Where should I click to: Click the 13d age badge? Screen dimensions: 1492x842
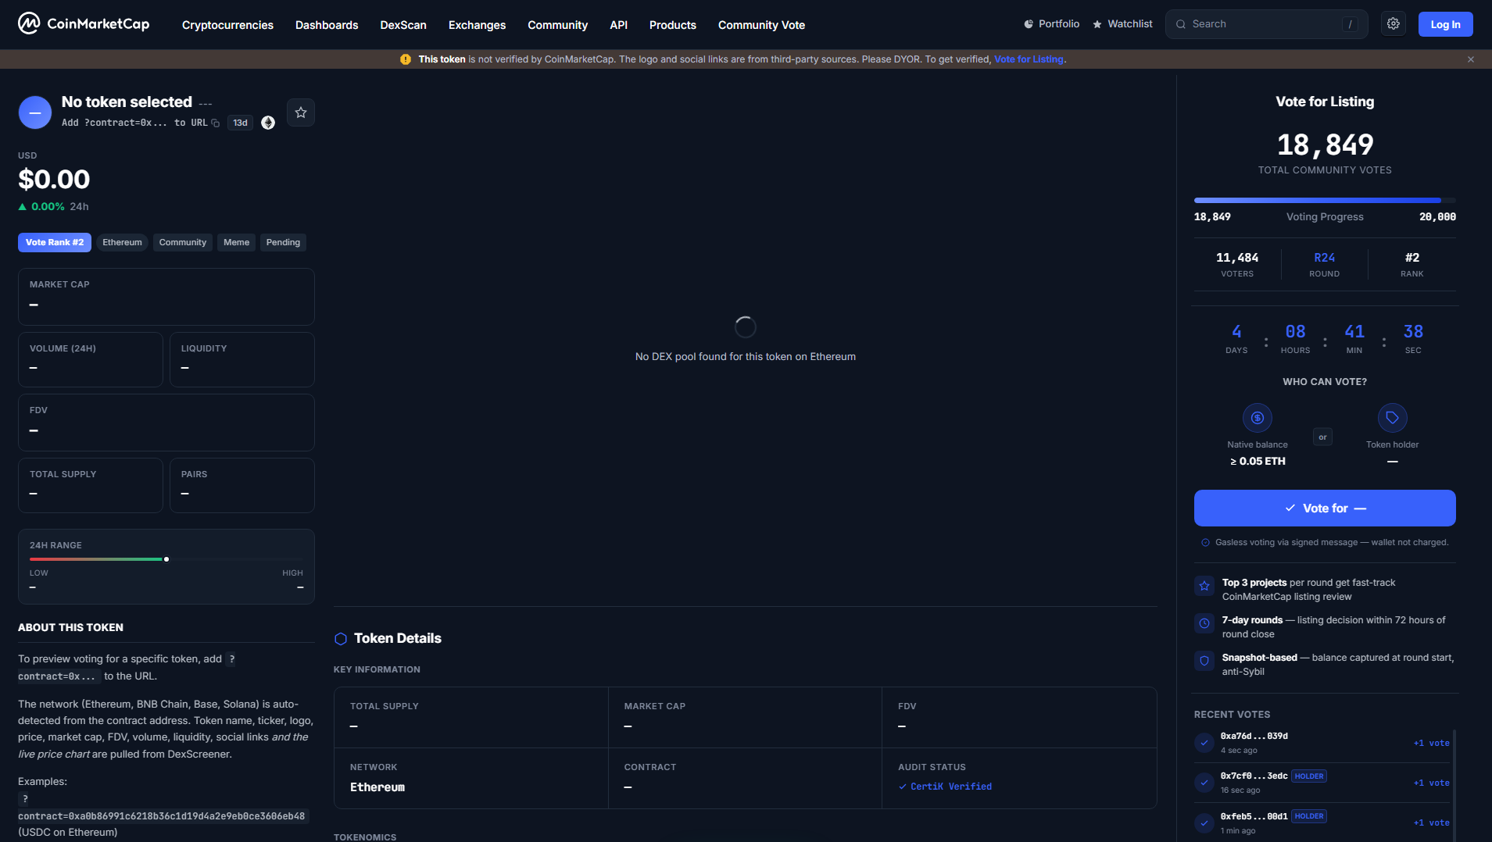point(240,123)
